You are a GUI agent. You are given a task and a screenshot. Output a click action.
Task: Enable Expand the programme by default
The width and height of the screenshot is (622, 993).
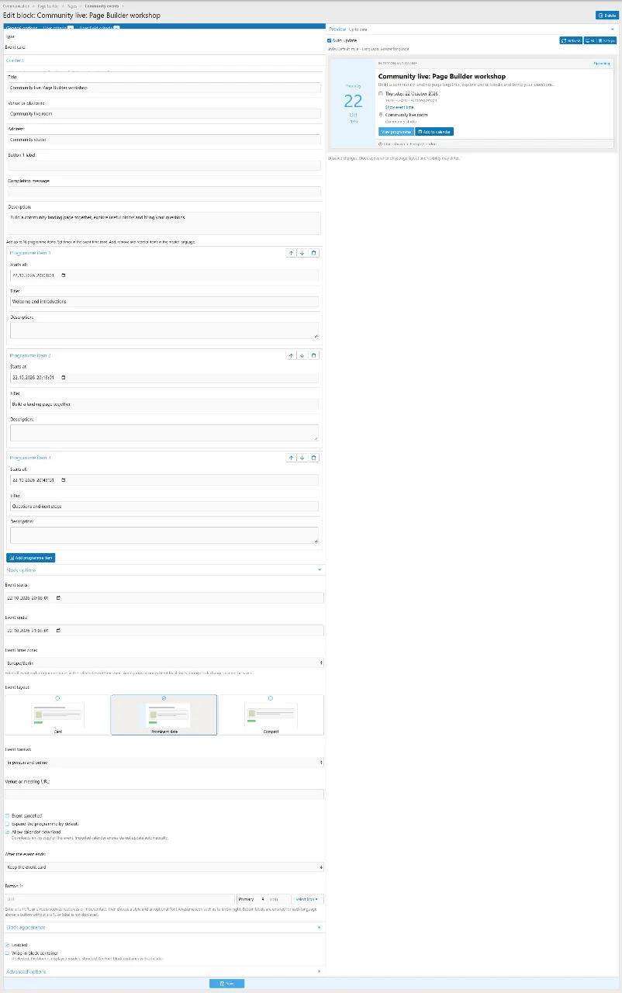[x=8, y=824]
